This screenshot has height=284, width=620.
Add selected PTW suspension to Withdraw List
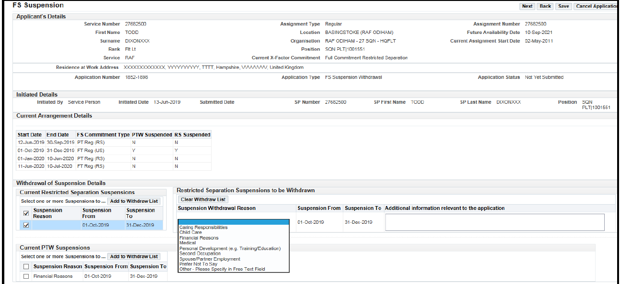coord(134,257)
